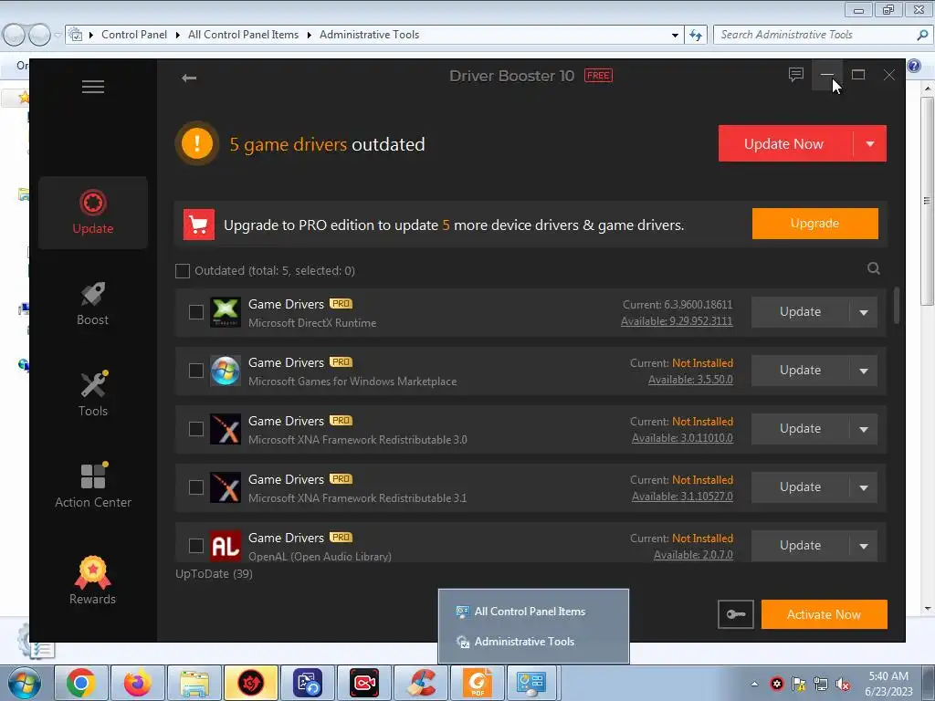Open dropdown arrow for XNA Framework 3.0
This screenshot has width=935, height=701.
(864, 430)
